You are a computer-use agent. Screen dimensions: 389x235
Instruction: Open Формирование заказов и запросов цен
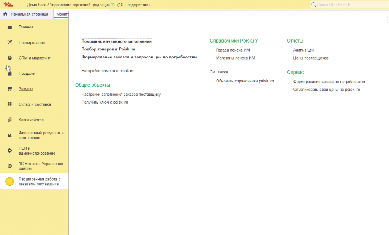pos(139,57)
